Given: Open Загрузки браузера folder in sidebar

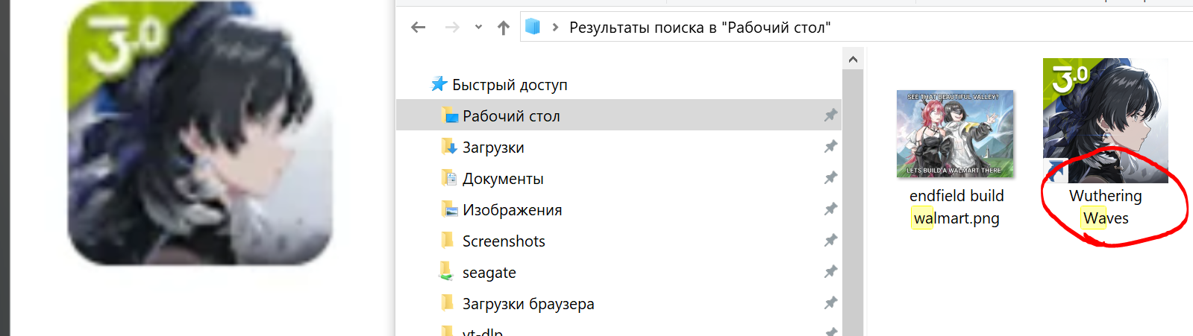Looking at the screenshot, I should coord(528,304).
